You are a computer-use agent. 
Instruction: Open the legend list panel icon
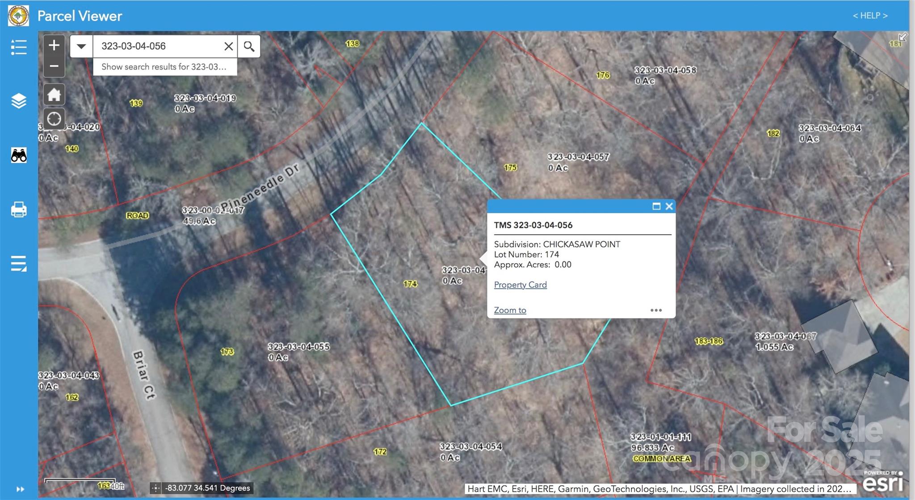click(19, 47)
